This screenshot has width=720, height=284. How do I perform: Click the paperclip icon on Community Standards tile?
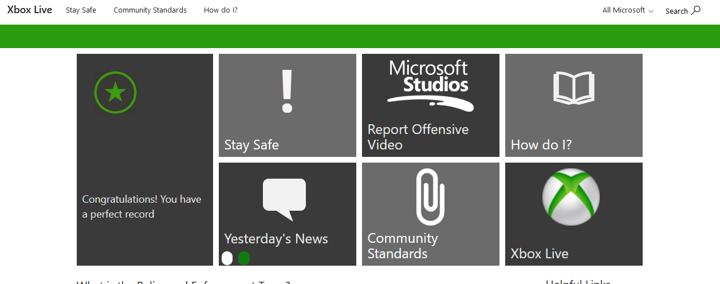tap(430, 197)
